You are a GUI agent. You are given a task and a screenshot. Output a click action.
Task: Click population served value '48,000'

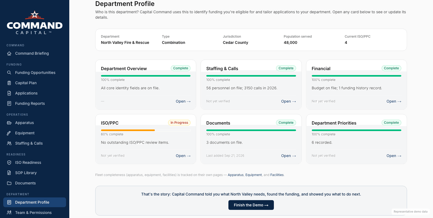click(x=290, y=43)
